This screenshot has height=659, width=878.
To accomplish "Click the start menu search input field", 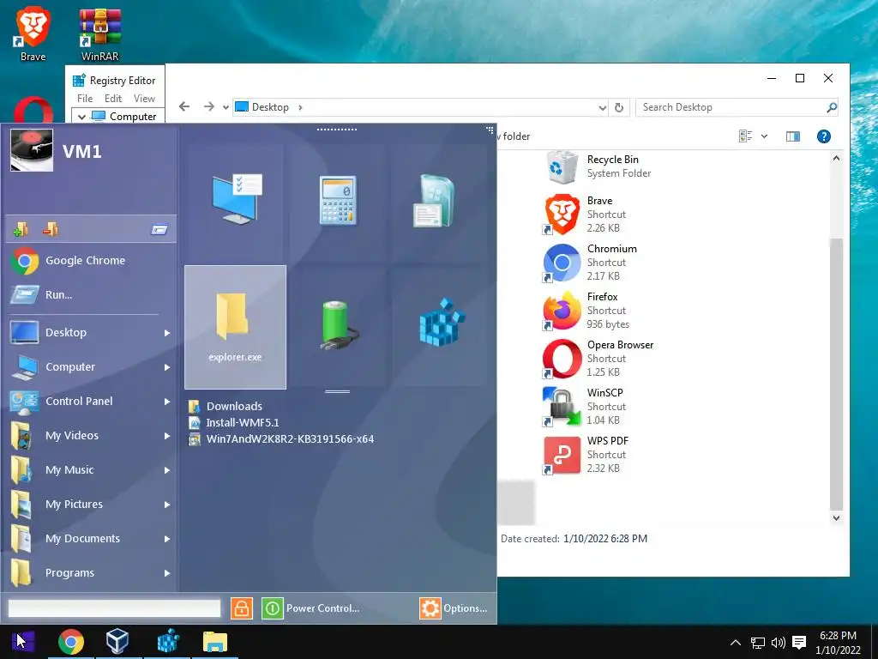I will [x=114, y=608].
